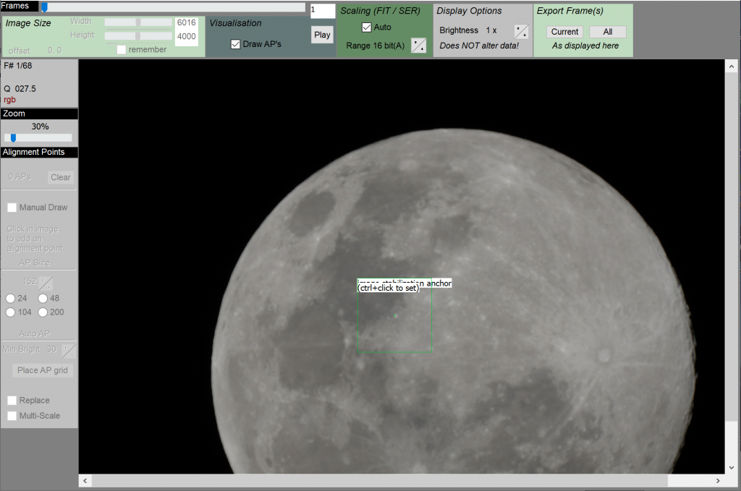Viewport: 741px width, 491px height.
Task: Click the Width value field 6016
Action: [186, 22]
